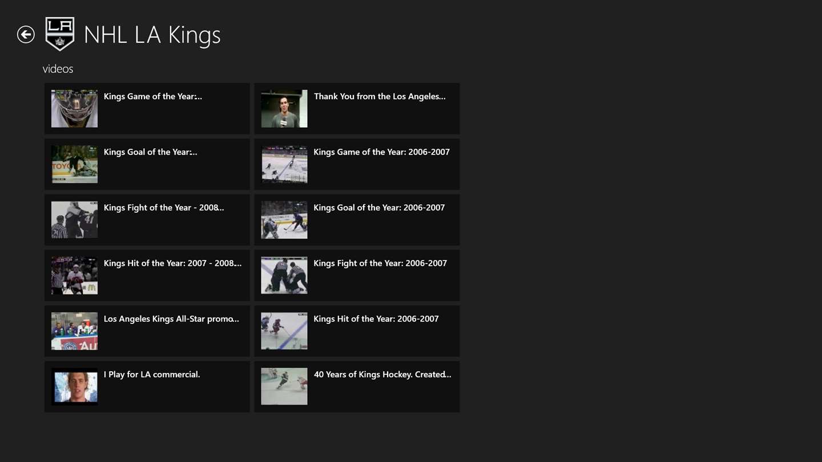
Task: Click the 'videos' section heading
Action: coord(58,69)
